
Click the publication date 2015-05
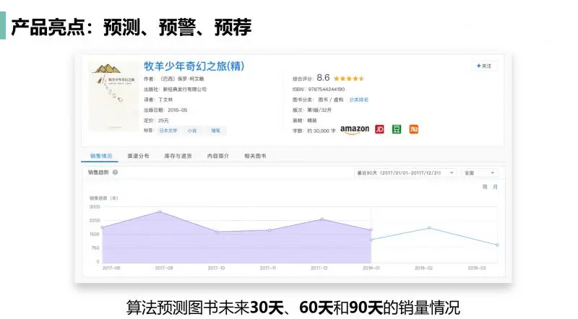tap(177, 110)
